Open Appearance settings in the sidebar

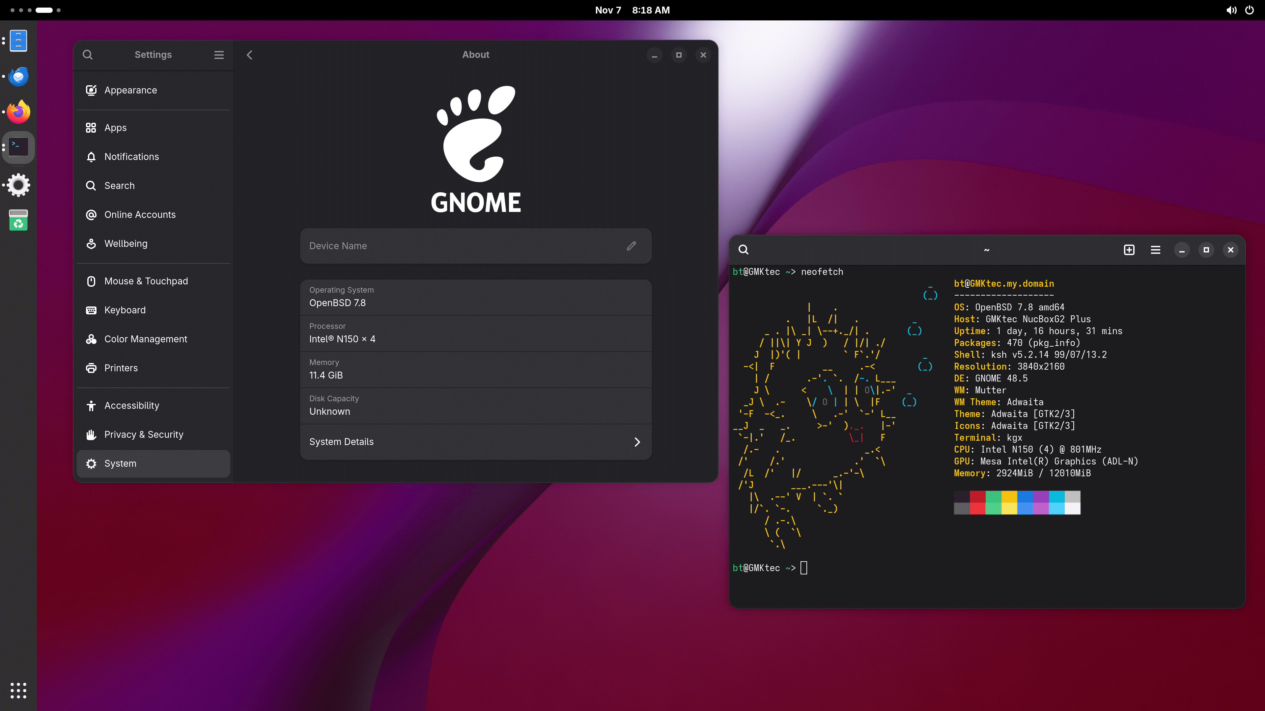[130, 90]
